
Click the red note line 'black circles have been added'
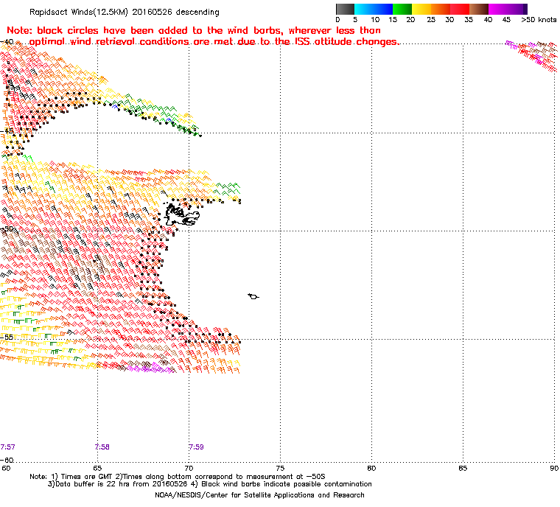tap(194, 30)
